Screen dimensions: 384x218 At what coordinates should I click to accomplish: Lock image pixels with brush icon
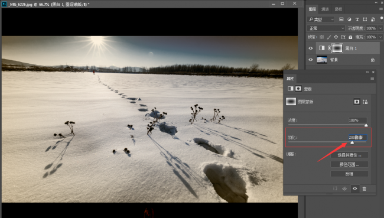coord(329,37)
